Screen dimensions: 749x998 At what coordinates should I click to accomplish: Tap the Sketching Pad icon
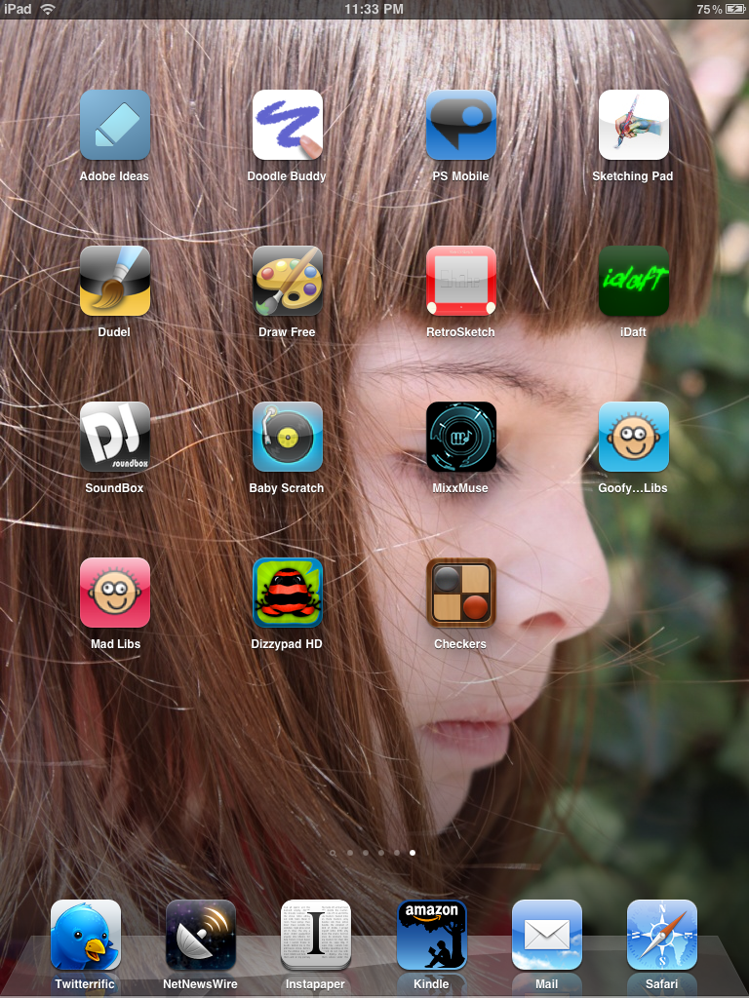[x=633, y=126]
